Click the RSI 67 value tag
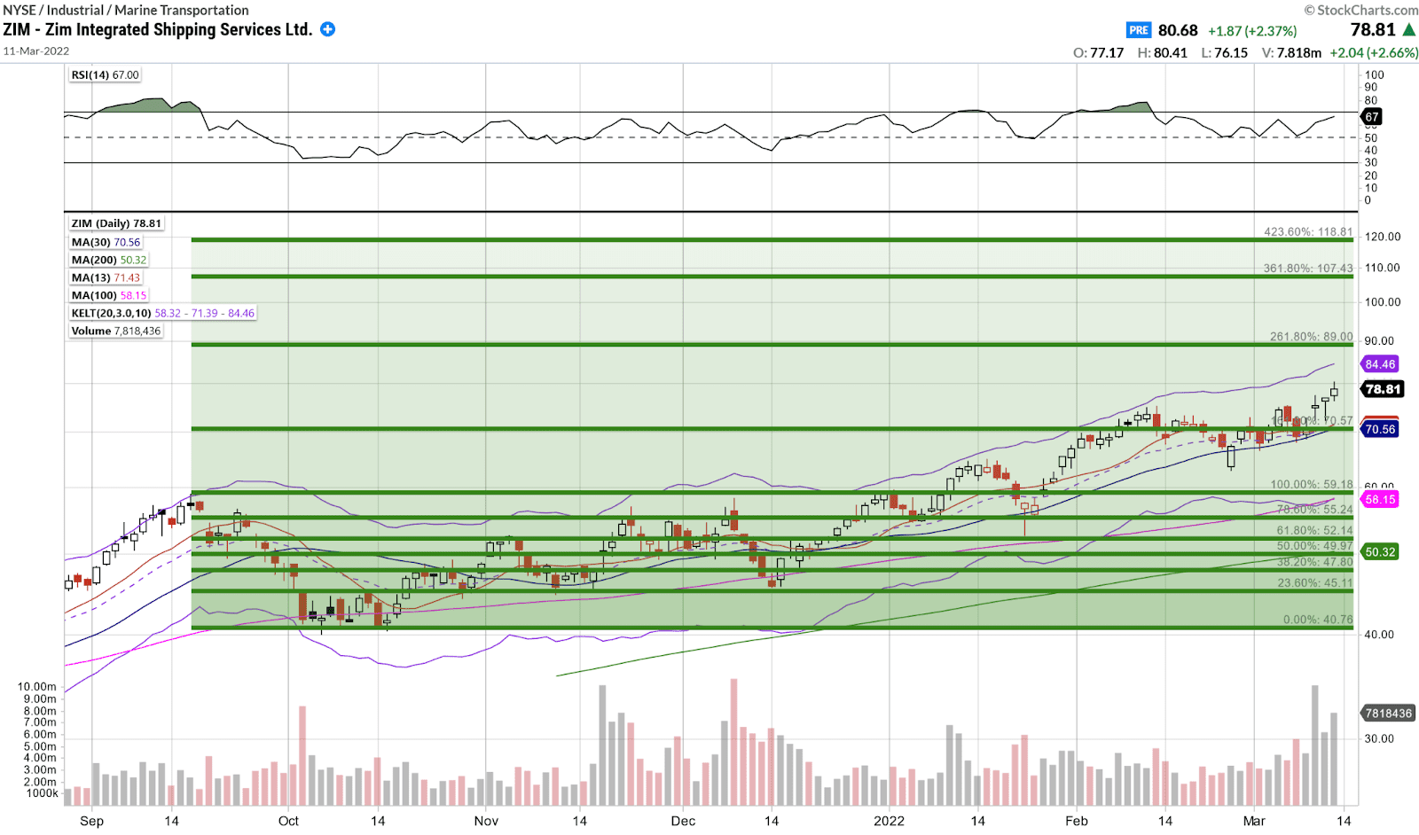 1371,117
